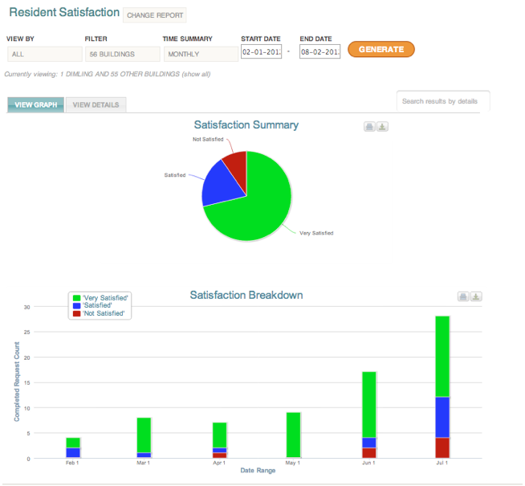
Task: Click the 'Satisfaction Summary' chart title
Action: (x=246, y=125)
